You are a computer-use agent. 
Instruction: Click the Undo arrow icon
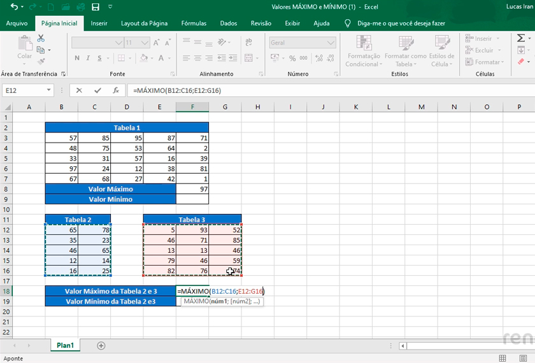15,7
